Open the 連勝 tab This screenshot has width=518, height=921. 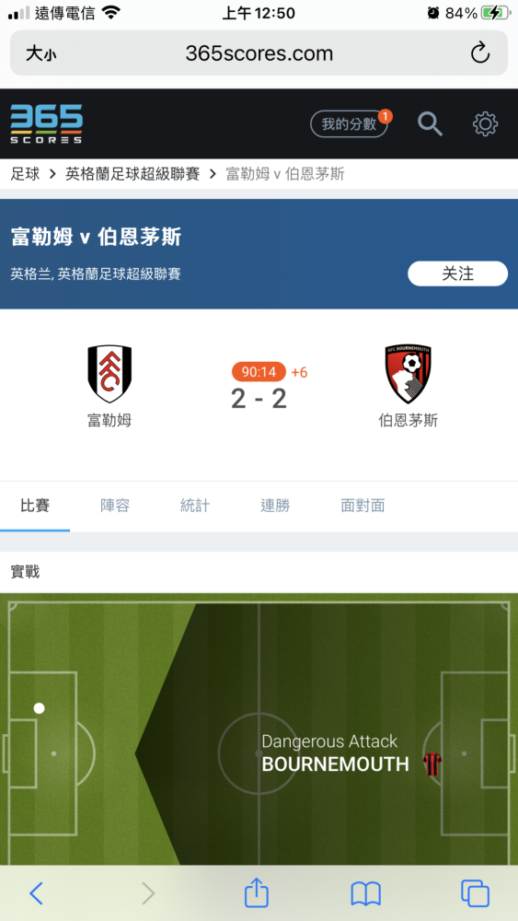(275, 506)
